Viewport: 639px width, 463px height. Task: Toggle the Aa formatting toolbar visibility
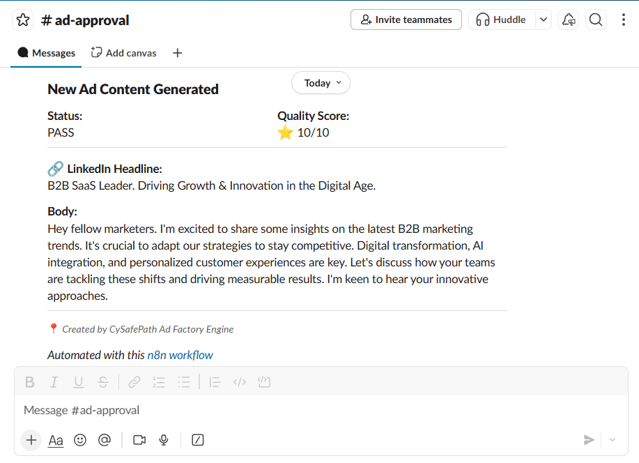tap(56, 440)
